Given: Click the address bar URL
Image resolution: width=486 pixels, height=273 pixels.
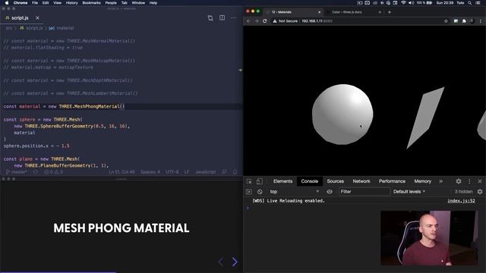Looking at the screenshot, I should point(317,21).
